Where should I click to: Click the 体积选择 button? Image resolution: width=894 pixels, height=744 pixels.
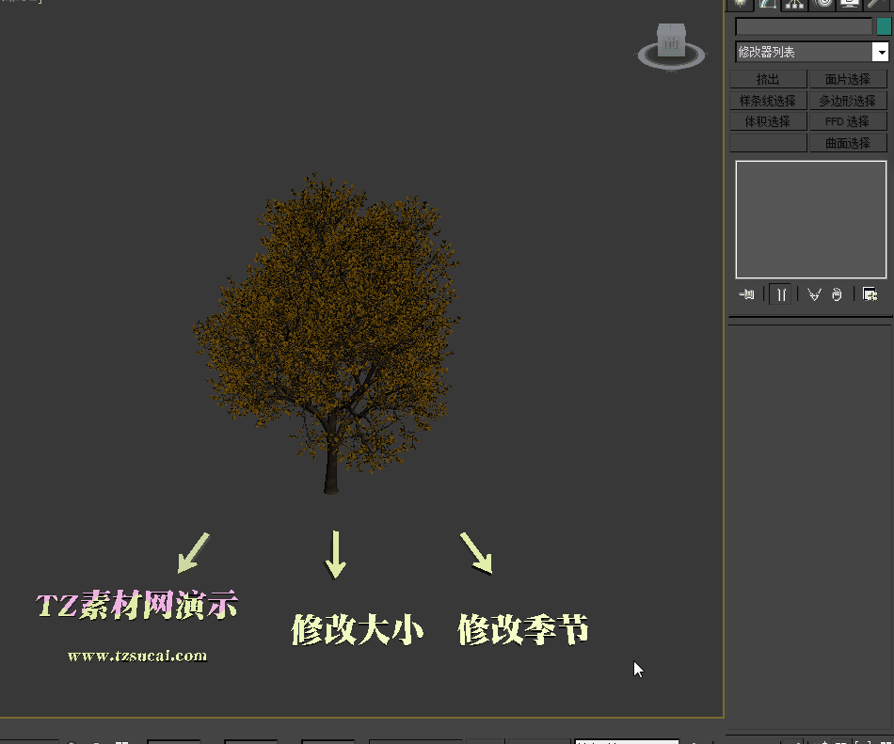pyautogui.click(x=768, y=121)
